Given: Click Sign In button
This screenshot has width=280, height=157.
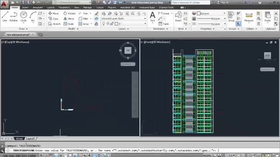Looking at the screenshot, I should [223, 3].
